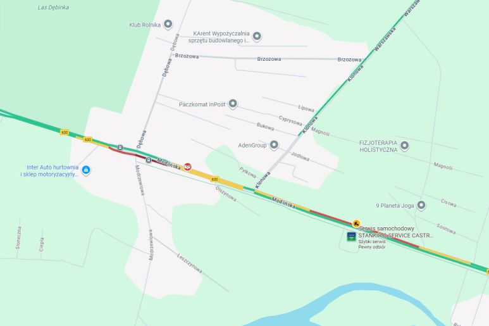Select the FIZJOTERAPIA HOLISTYCZNA text label

378,146
